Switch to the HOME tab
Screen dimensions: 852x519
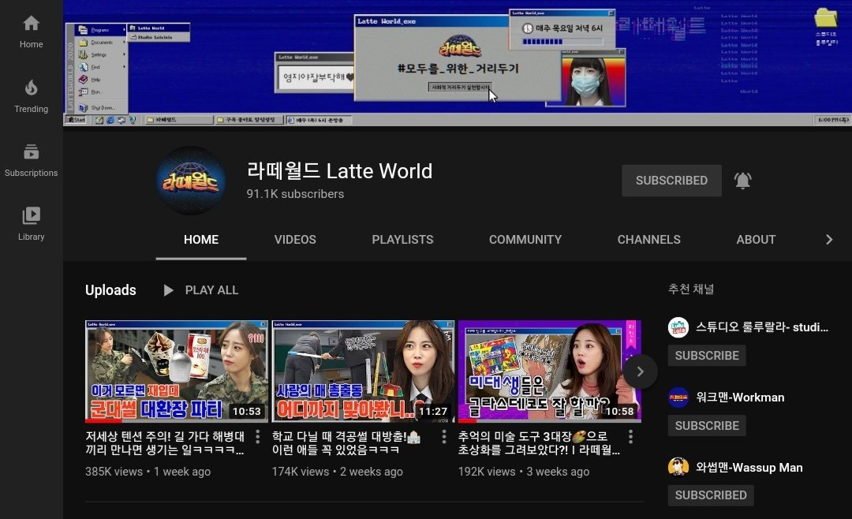point(201,240)
